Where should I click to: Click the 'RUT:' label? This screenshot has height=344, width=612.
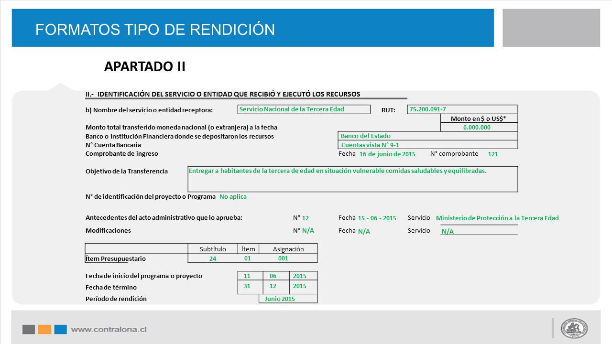(388, 110)
